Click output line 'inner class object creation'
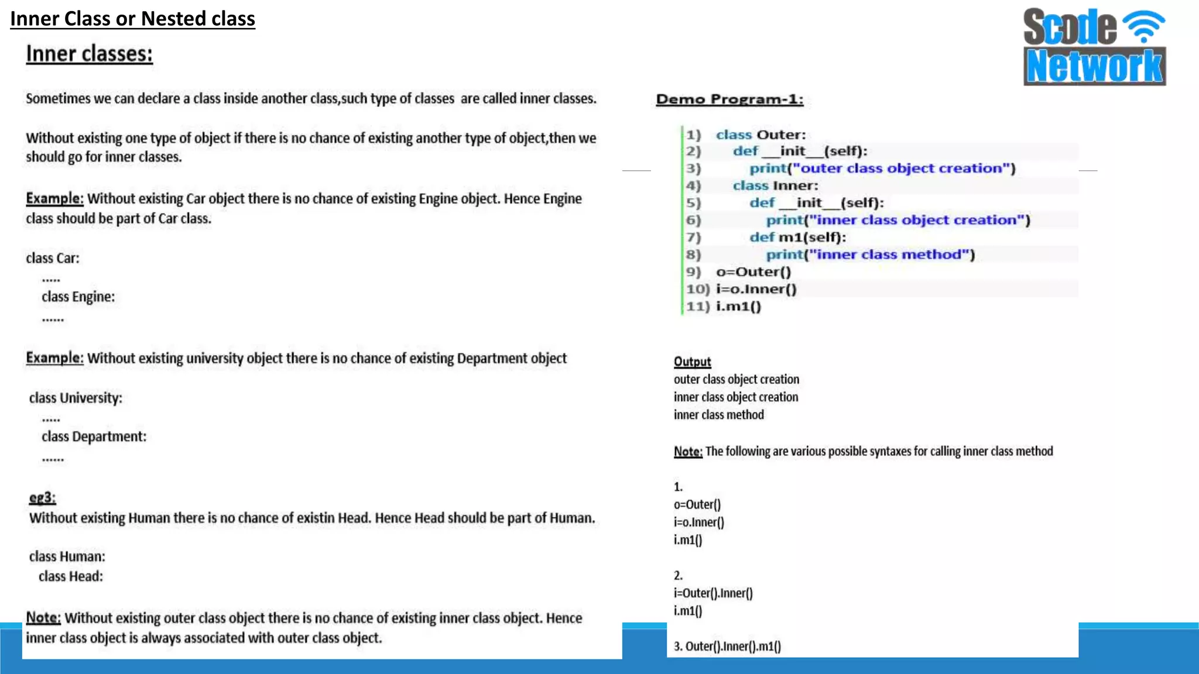 point(735,397)
